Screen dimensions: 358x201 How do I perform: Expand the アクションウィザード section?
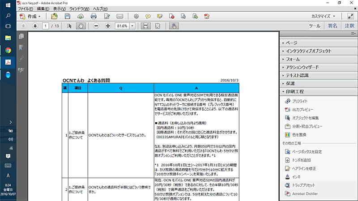tap(319, 68)
